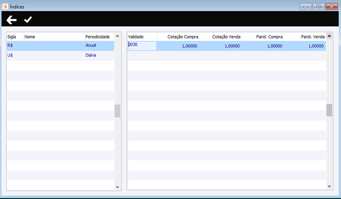Click the Parid. Compra column header

(262, 37)
